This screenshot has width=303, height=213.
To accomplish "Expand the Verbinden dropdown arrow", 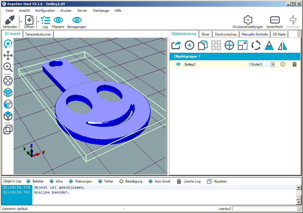I will click(x=21, y=21).
